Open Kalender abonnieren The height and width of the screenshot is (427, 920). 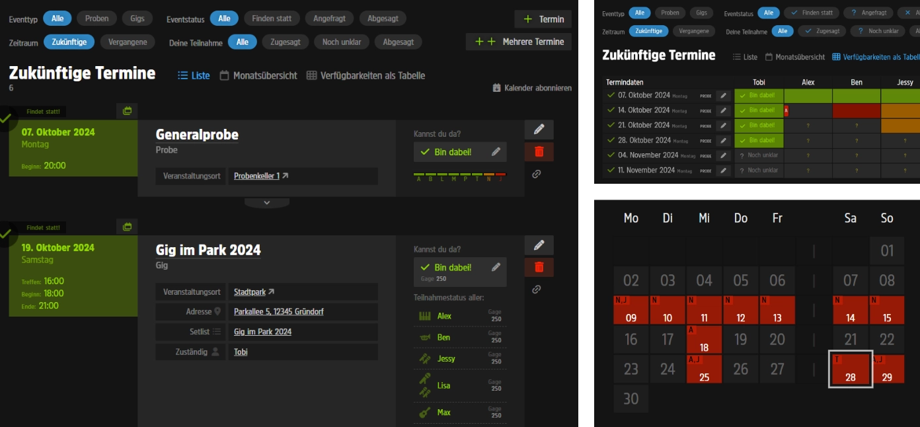click(x=532, y=88)
